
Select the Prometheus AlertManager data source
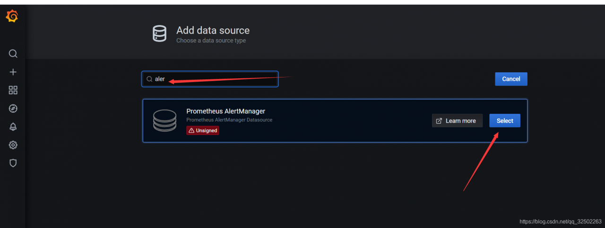(505, 121)
